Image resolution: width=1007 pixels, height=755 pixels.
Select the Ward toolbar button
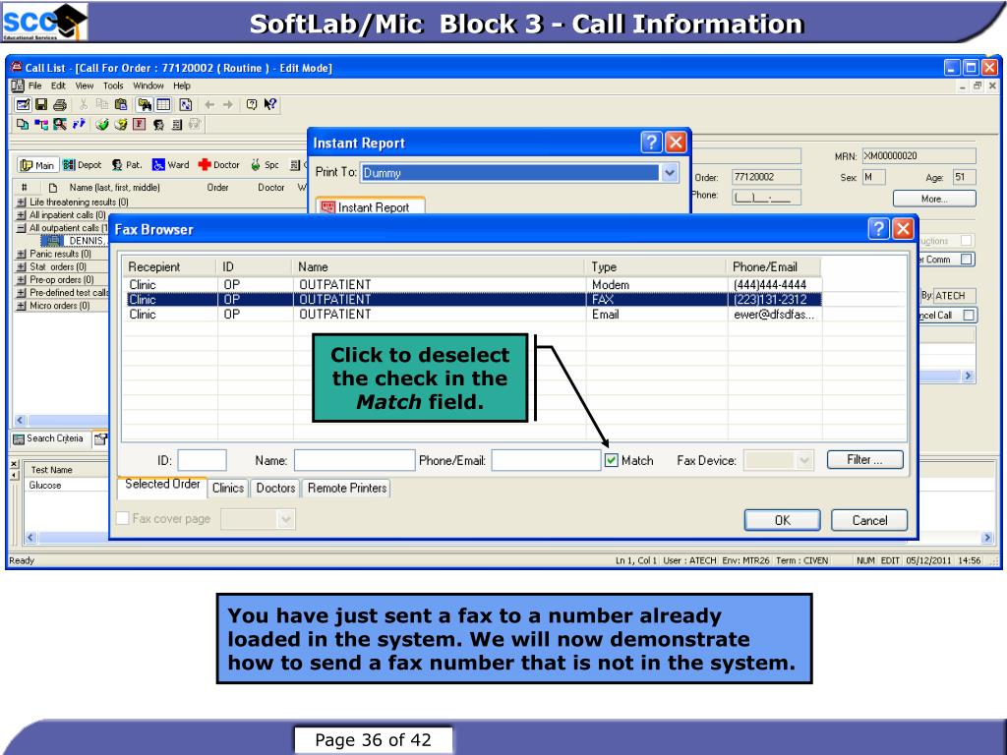[x=171, y=165]
